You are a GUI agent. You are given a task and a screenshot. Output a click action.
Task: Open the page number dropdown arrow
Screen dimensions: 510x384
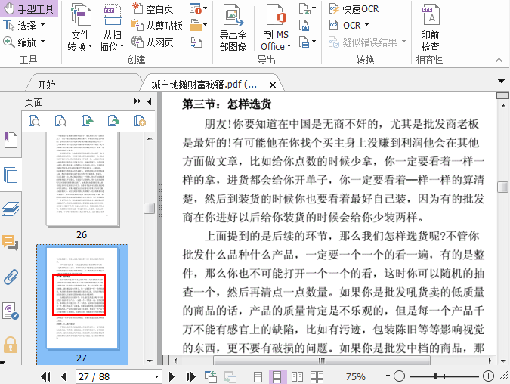[156, 377]
